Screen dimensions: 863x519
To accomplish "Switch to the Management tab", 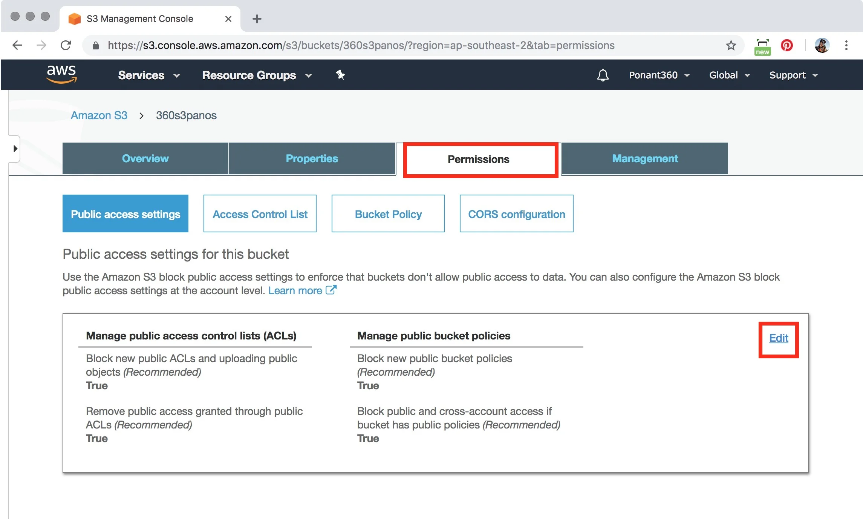I will (645, 158).
